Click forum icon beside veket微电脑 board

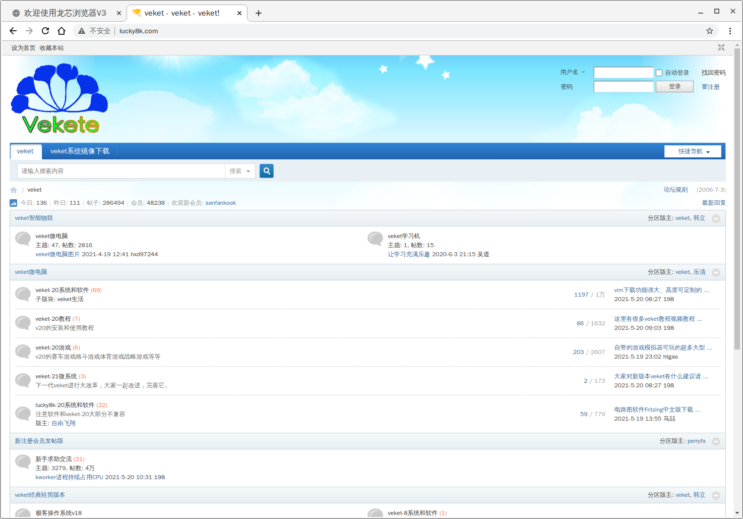pyautogui.click(x=23, y=238)
